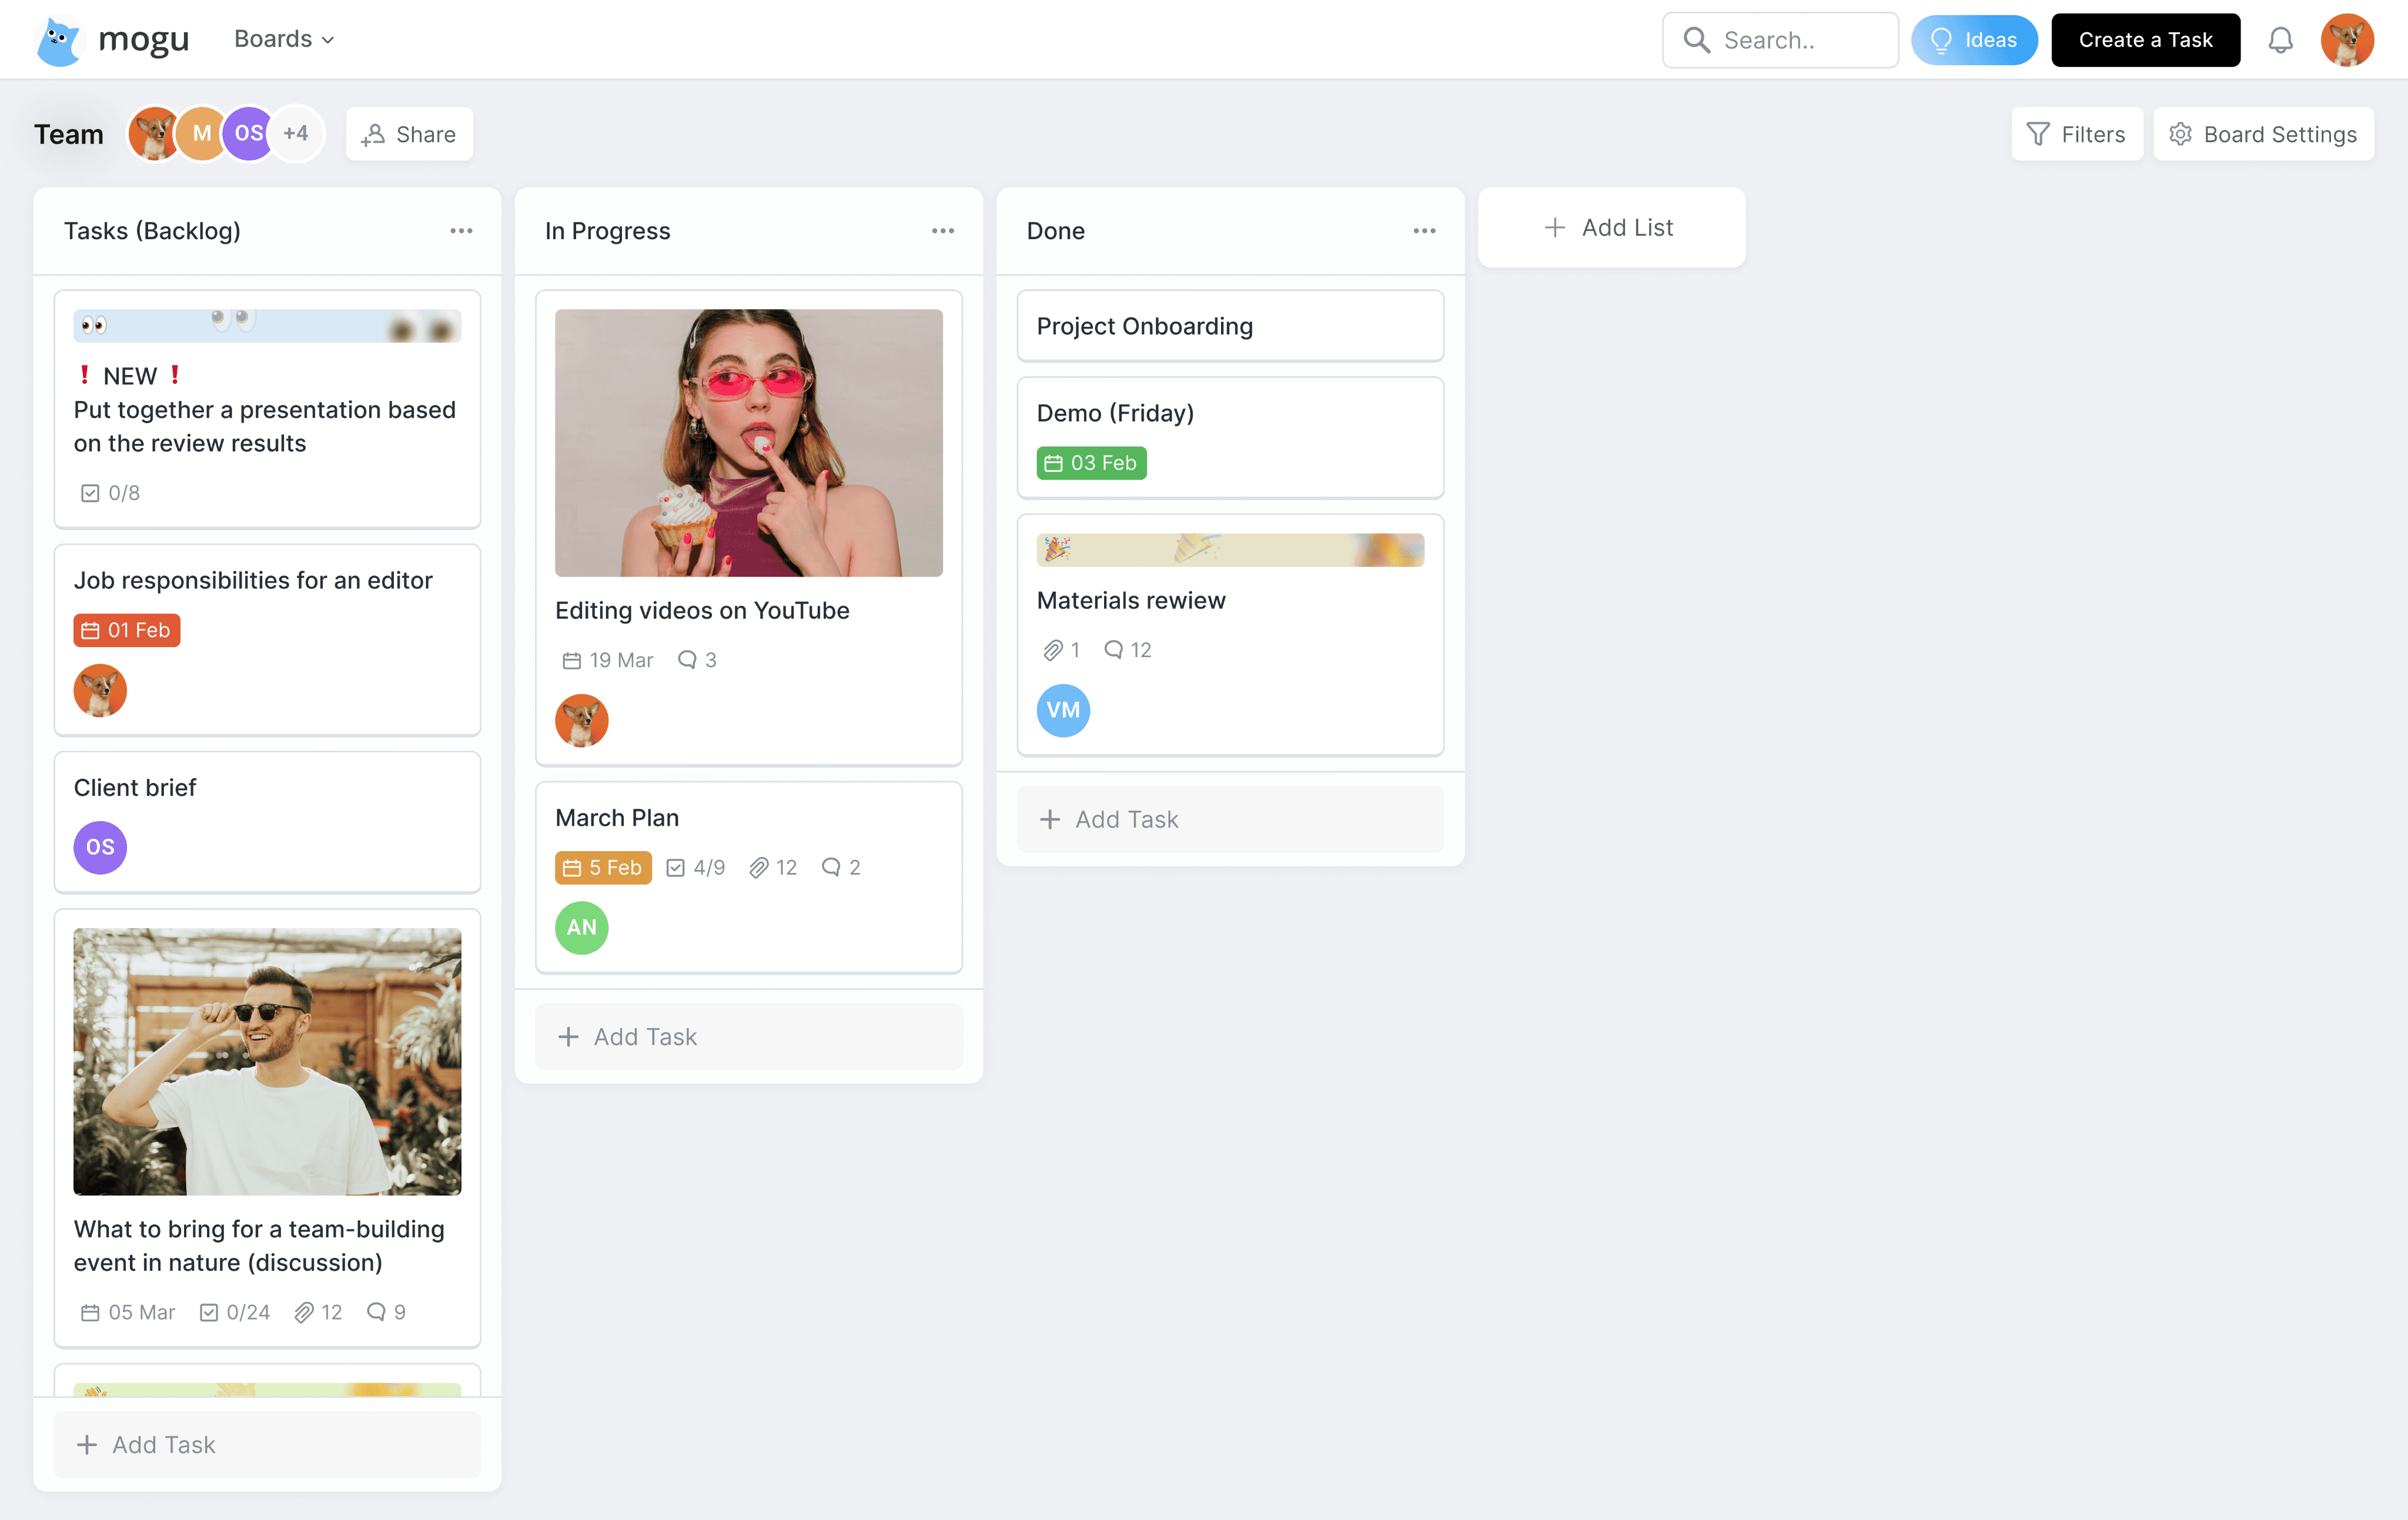Viewport: 2408px width, 1520px height.
Task: Click the notification bell icon
Action: 2280,40
